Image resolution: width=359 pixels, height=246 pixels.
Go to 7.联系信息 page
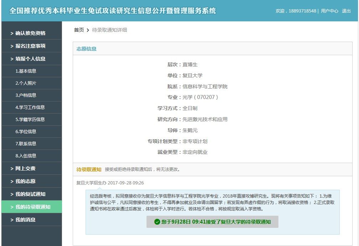[x=26, y=143]
